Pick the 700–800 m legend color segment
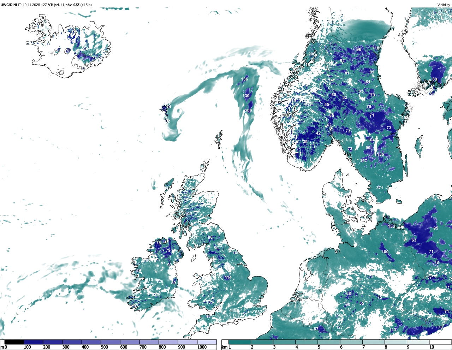The image size is (452, 350). [x=149, y=342]
